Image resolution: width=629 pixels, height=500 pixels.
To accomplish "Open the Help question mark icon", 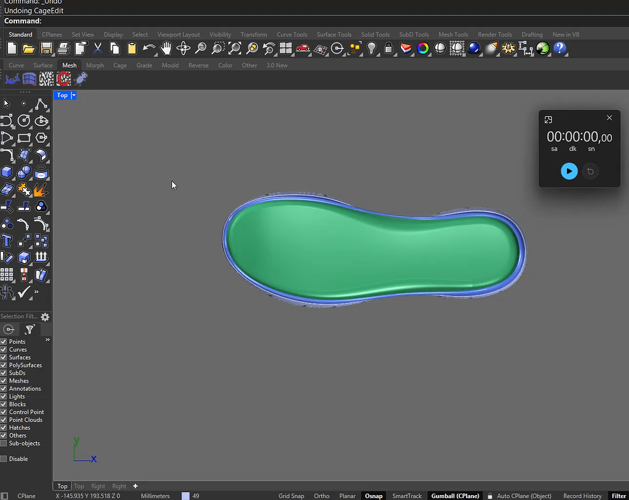I will click(560, 49).
